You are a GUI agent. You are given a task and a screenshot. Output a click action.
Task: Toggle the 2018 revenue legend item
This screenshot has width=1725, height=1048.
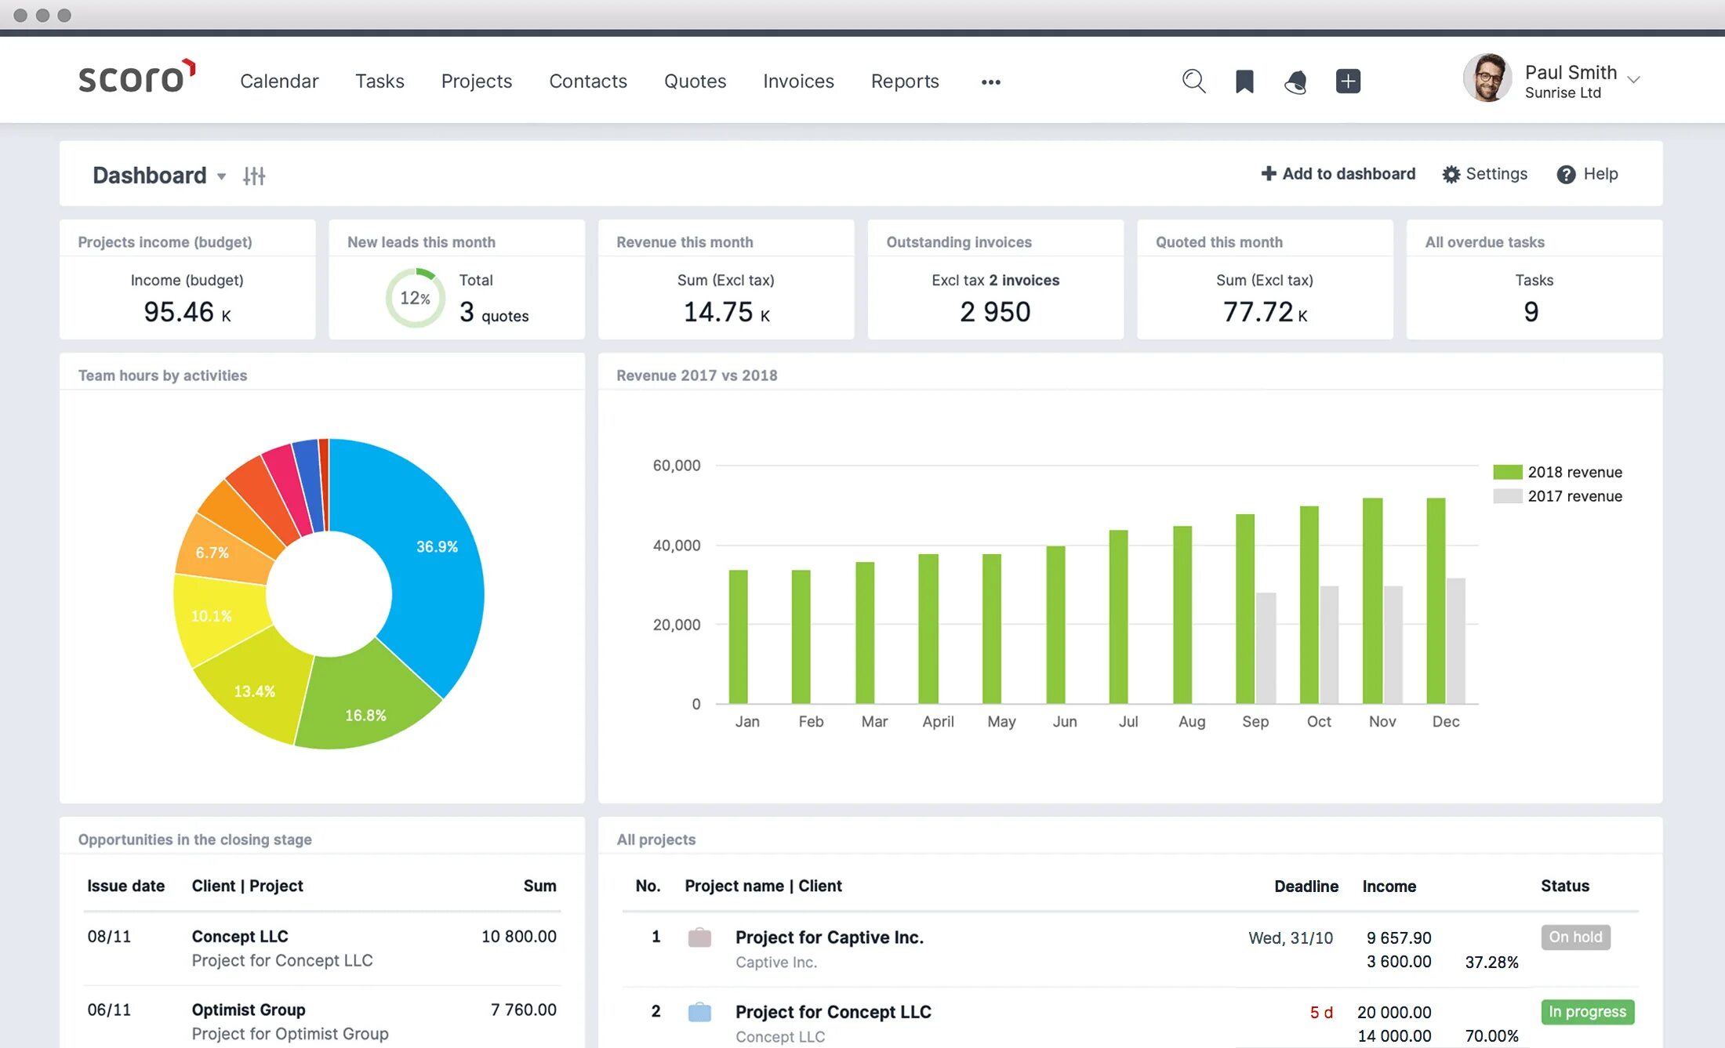click(x=1565, y=472)
